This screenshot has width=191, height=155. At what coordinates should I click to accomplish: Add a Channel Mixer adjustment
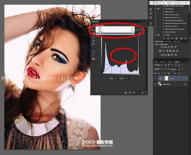click(x=174, y=51)
